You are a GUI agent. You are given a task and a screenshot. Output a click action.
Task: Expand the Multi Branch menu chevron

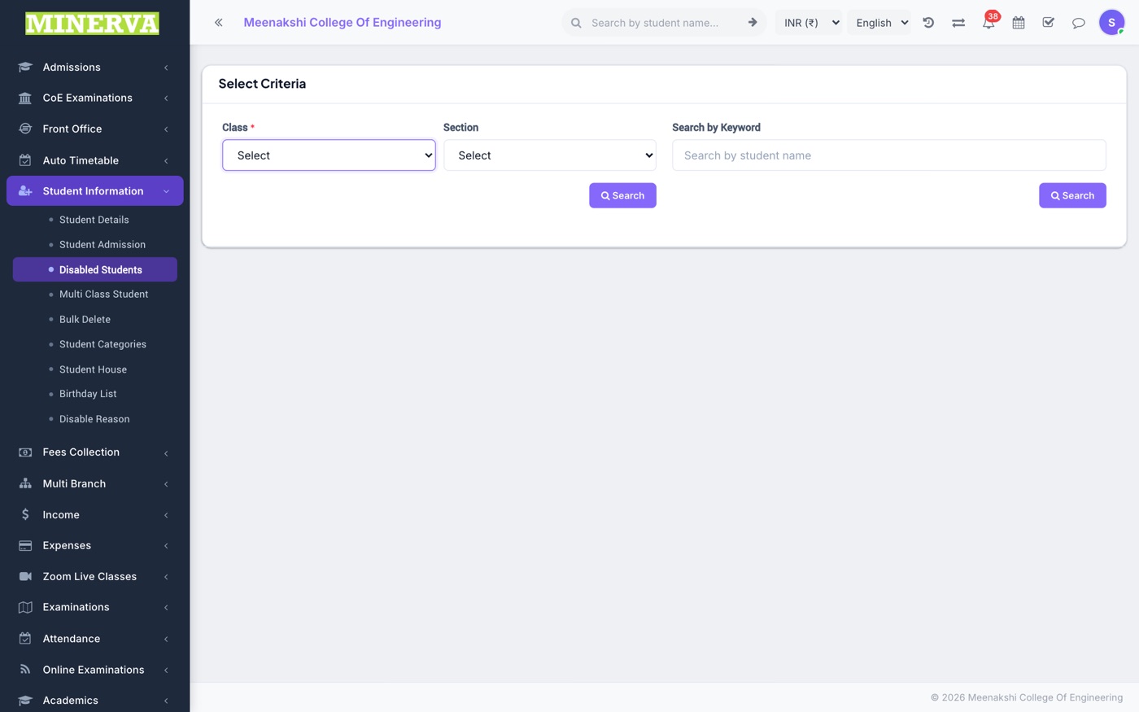click(166, 484)
